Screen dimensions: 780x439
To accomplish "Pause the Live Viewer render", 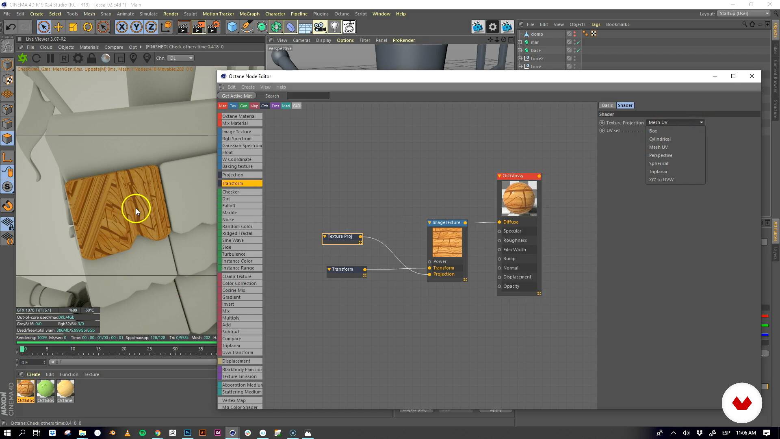I will [x=50, y=58].
